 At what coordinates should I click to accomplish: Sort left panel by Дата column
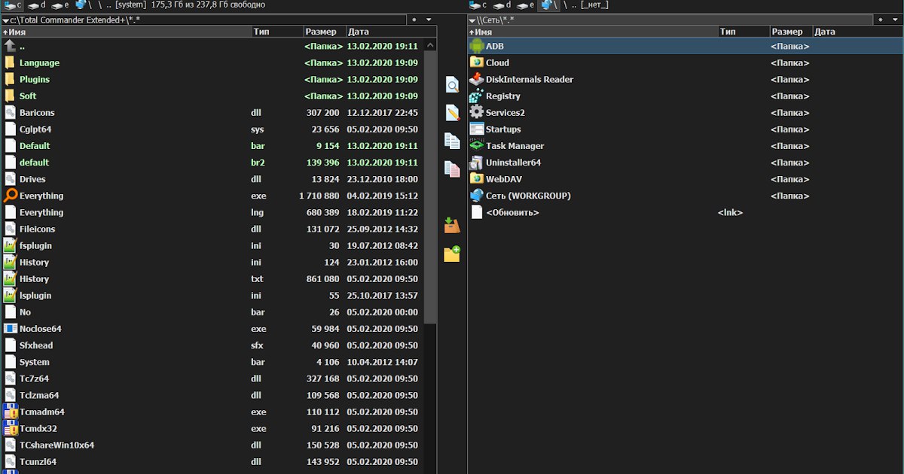(392, 32)
